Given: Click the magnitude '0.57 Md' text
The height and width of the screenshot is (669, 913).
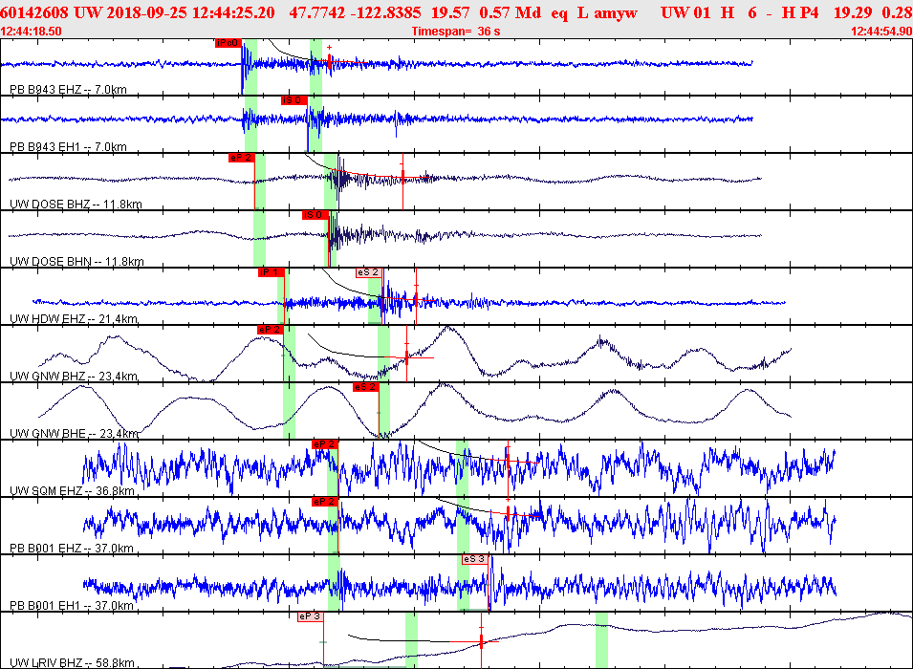Looking at the screenshot, I should tap(511, 12).
